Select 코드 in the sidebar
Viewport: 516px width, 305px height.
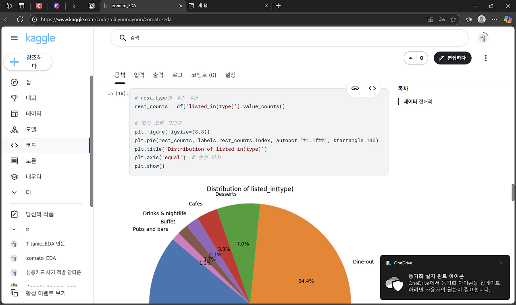(x=31, y=145)
